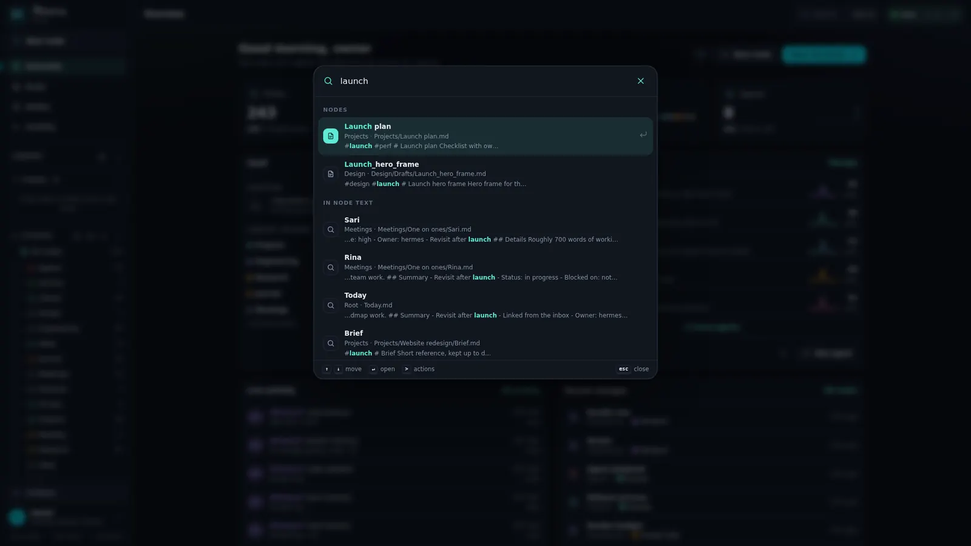Click the enter-arrow icon on Launch plan
This screenshot has height=546, width=971.
[x=643, y=135]
